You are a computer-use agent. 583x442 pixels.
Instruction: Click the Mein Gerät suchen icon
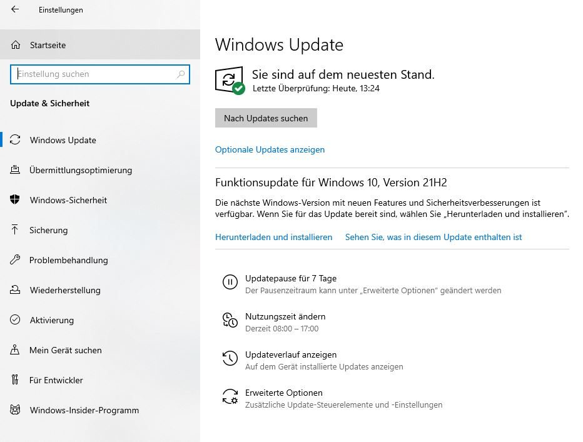(15, 350)
